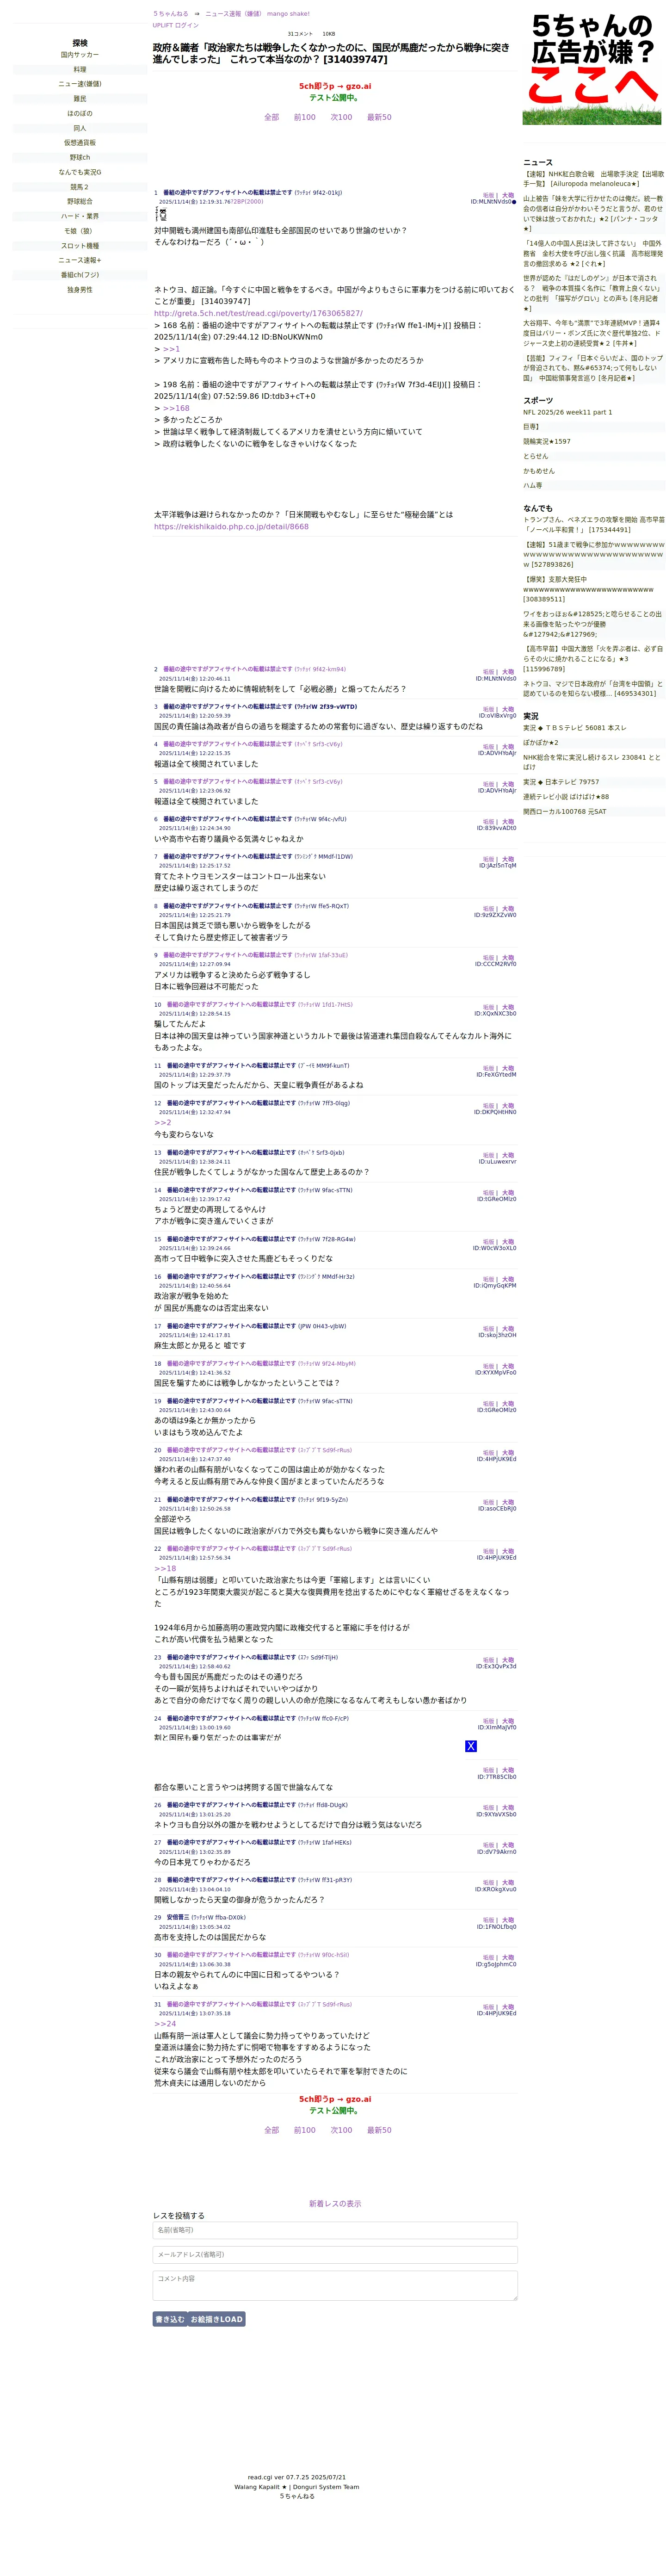666x2576 pixels.
Task: Open 難民 board link
Action: 80,99
